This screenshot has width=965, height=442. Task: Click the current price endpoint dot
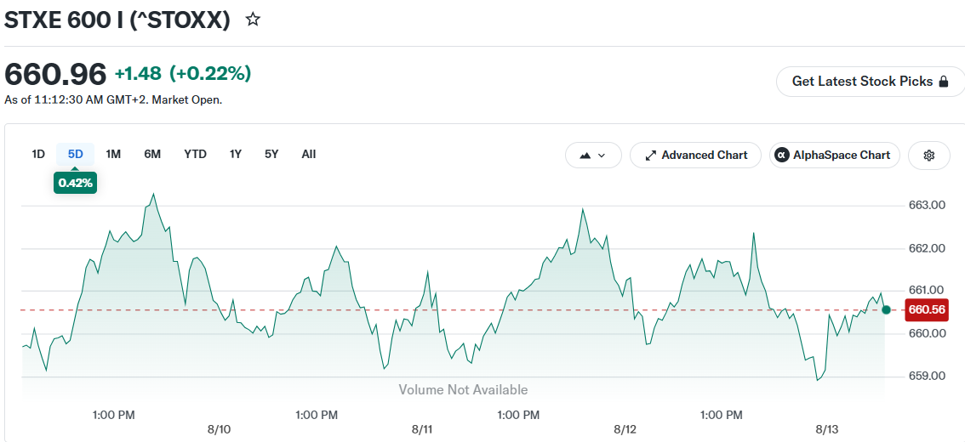pyautogui.click(x=886, y=310)
